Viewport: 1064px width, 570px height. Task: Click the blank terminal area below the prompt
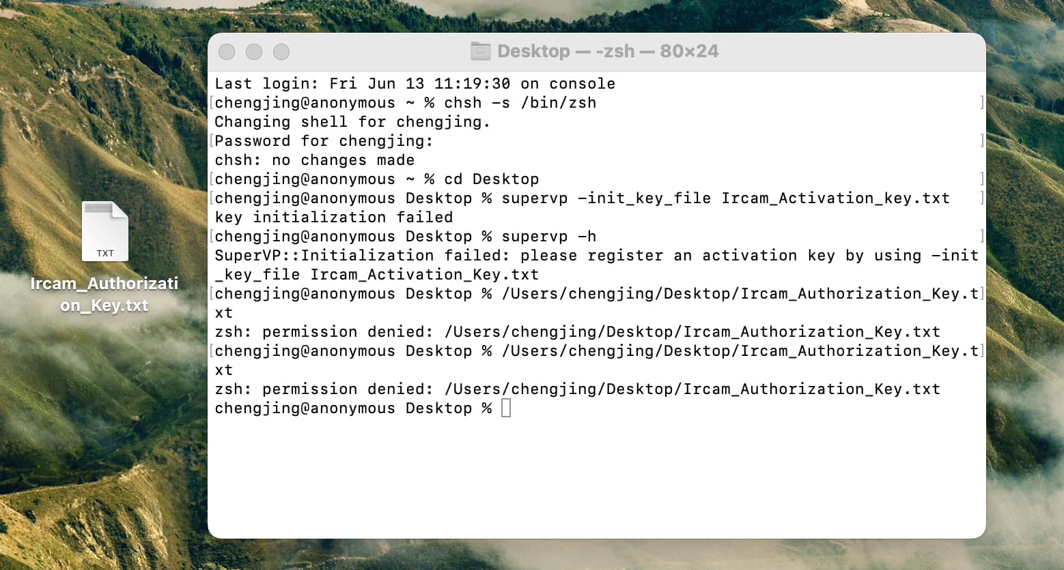[x=597, y=477]
